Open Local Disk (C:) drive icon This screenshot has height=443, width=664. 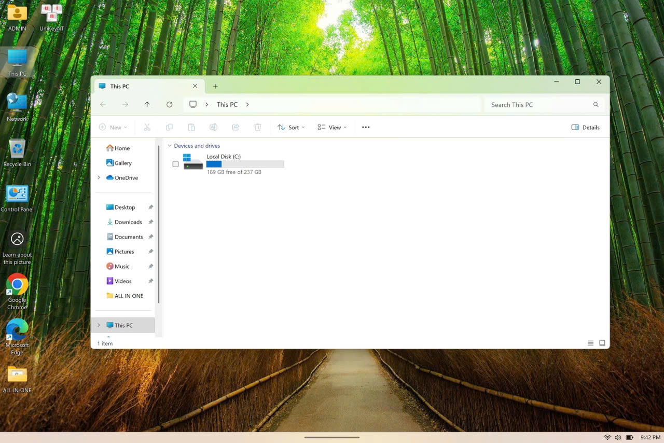[x=193, y=162]
